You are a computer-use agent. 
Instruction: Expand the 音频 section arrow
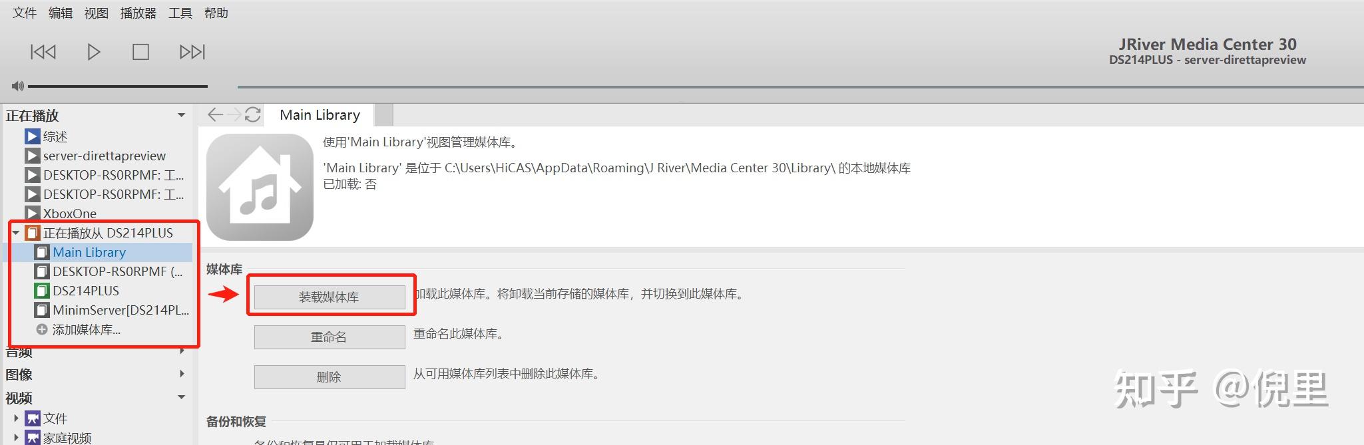coord(182,351)
